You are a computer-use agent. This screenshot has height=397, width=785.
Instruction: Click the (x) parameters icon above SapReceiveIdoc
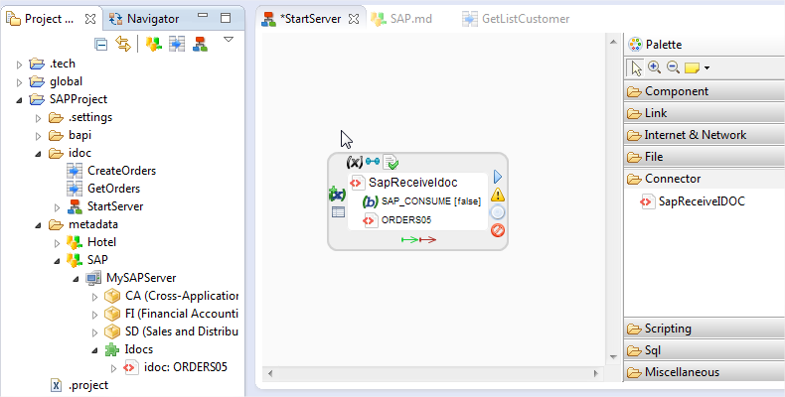(355, 162)
